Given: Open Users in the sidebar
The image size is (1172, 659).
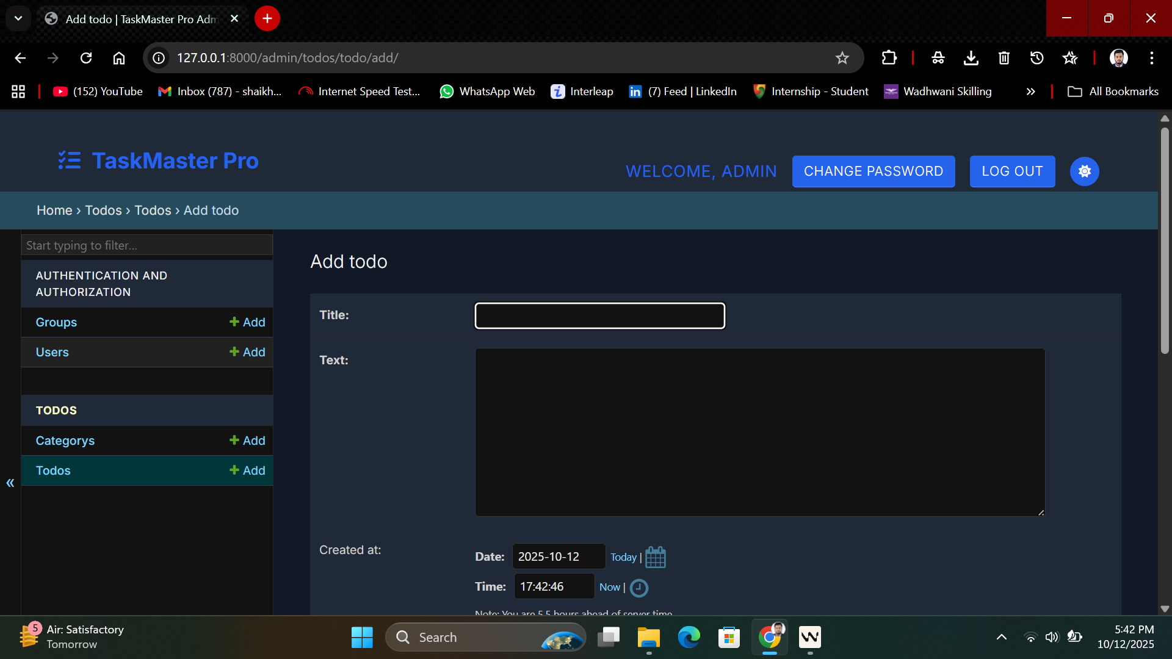Looking at the screenshot, I should tap(52, 352).
